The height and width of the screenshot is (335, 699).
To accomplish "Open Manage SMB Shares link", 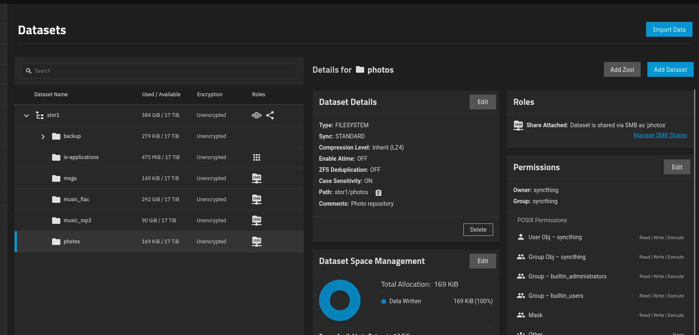I will coord(660,135).
